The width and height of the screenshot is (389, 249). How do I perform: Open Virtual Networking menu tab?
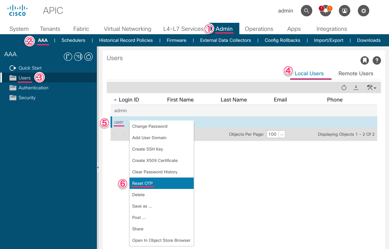128,29
